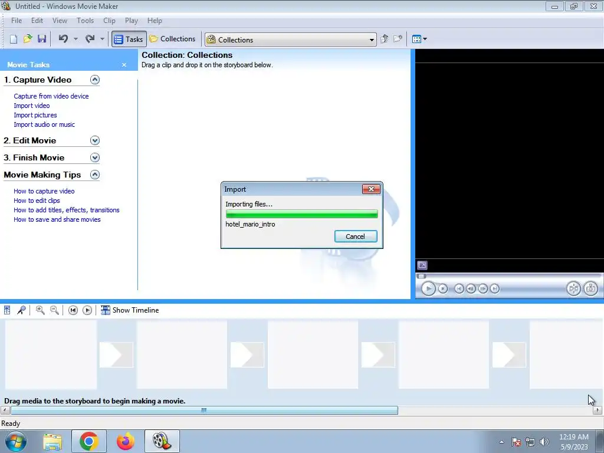Click the Narrate Timeline microphone icon
The width and height of the screenshot is (604, 453).
pyautogui.click(x=22, y=310)
